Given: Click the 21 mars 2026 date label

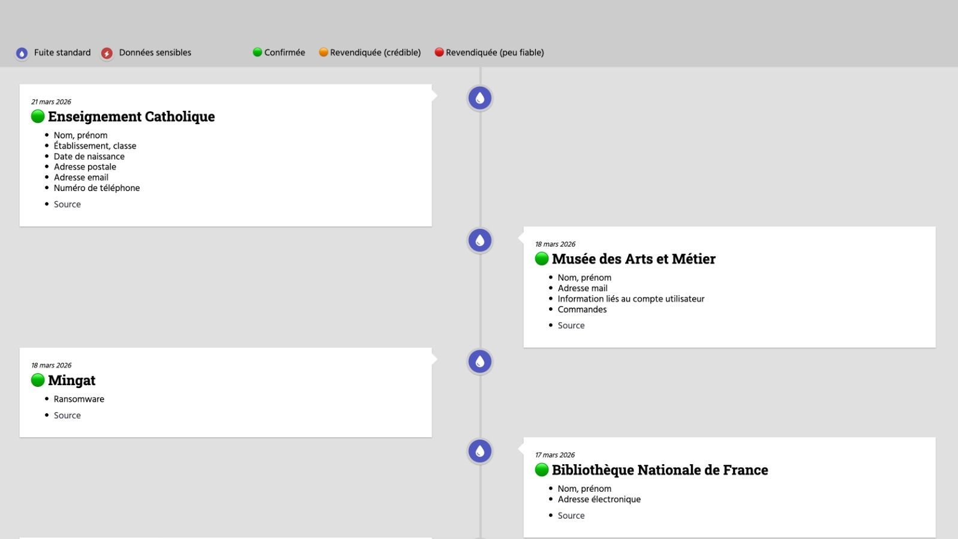Looking at the screenshot, I should click(x=51, y=102).
